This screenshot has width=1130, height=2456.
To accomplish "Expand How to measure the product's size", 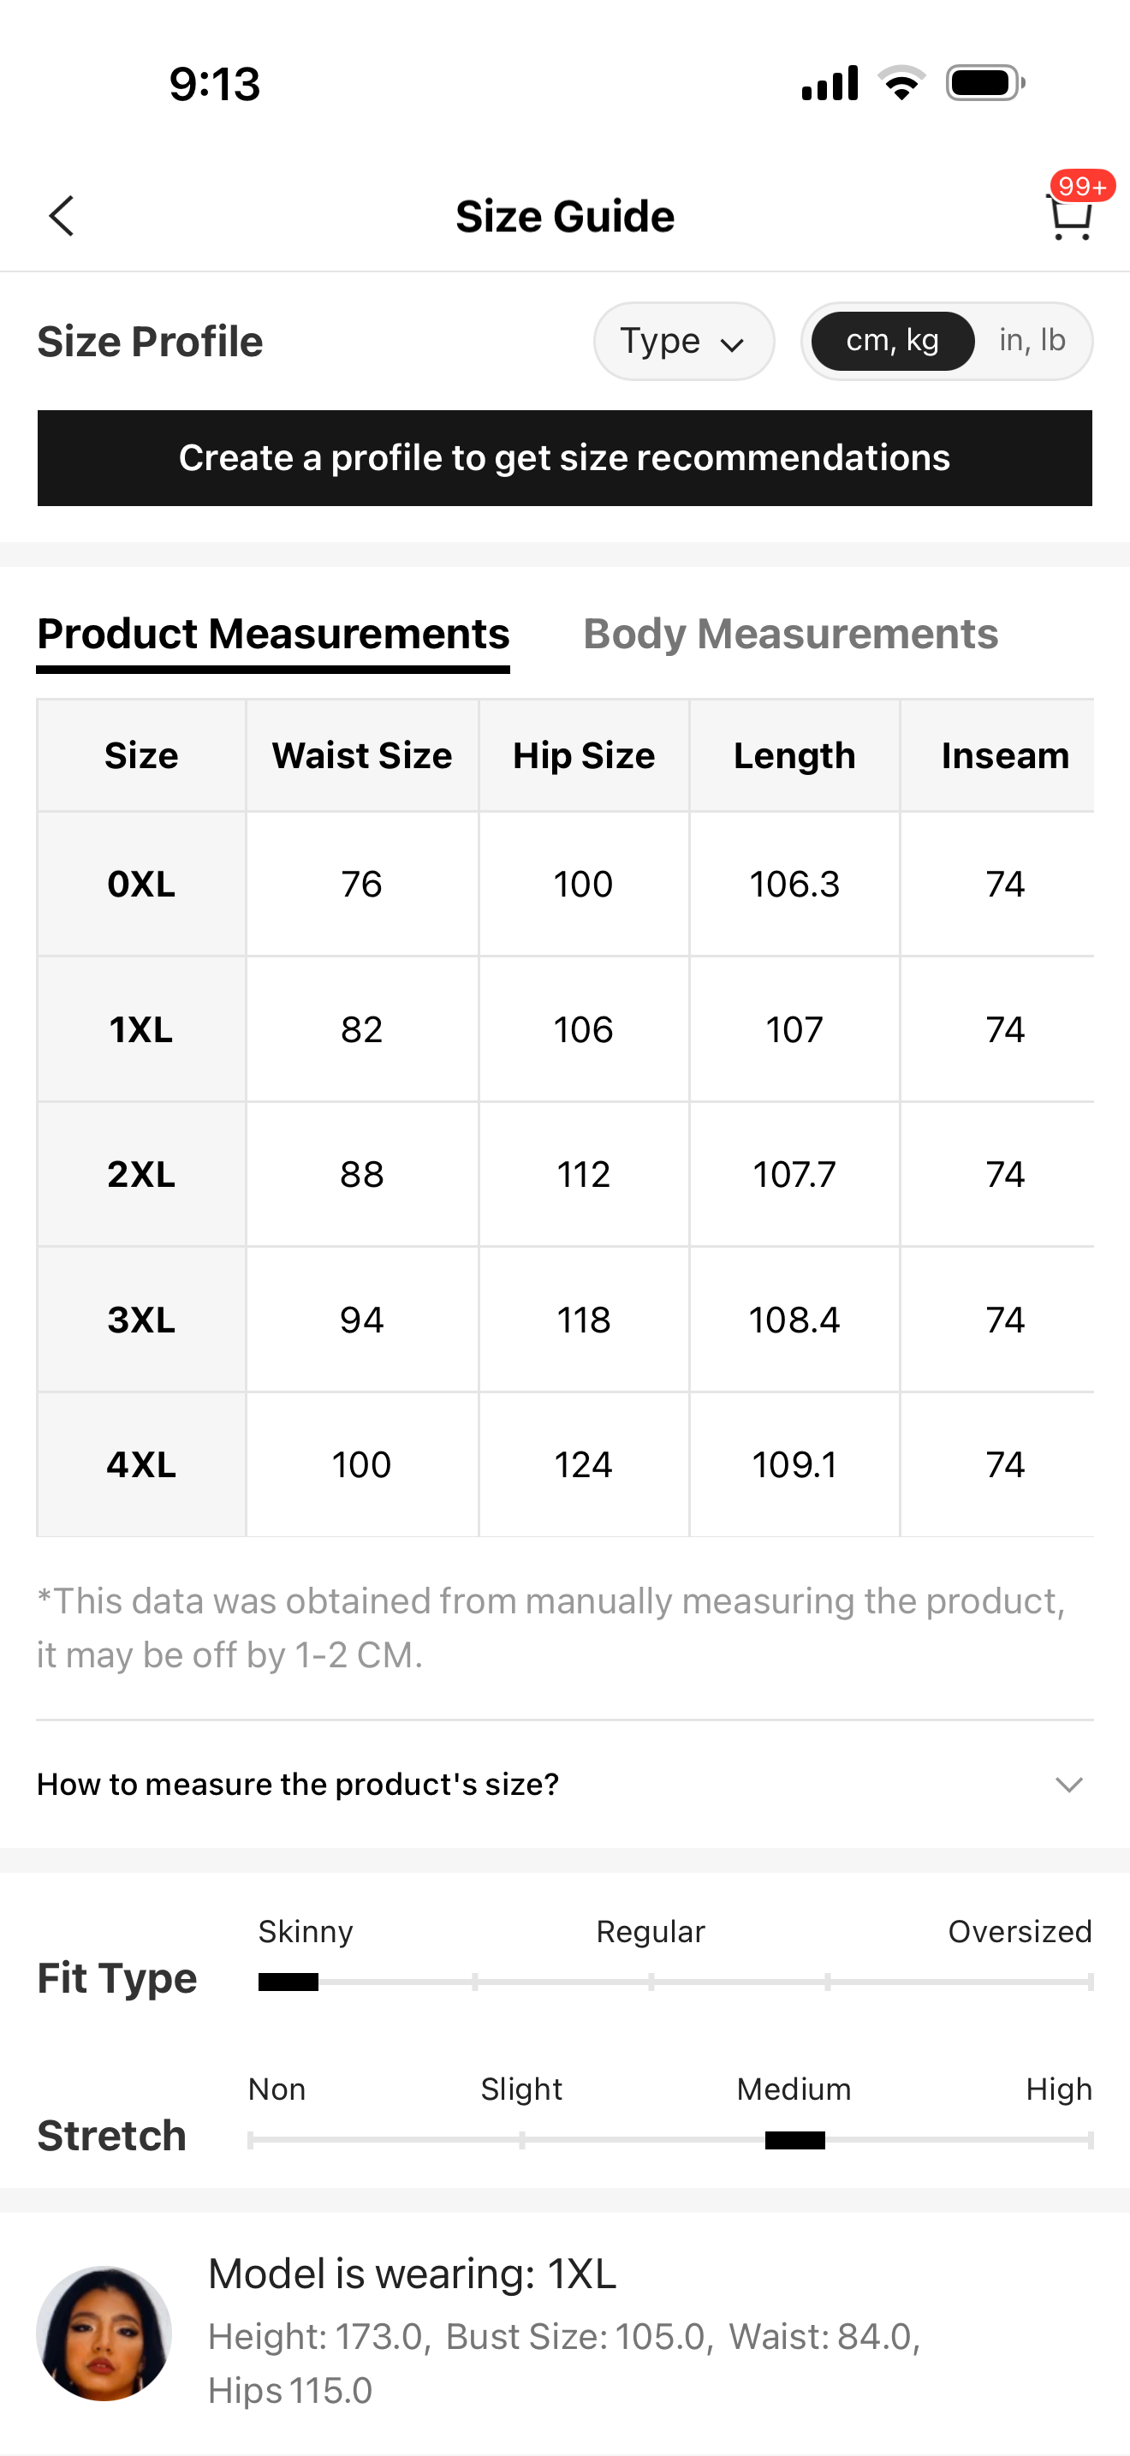I will [x=297, y=1784].
